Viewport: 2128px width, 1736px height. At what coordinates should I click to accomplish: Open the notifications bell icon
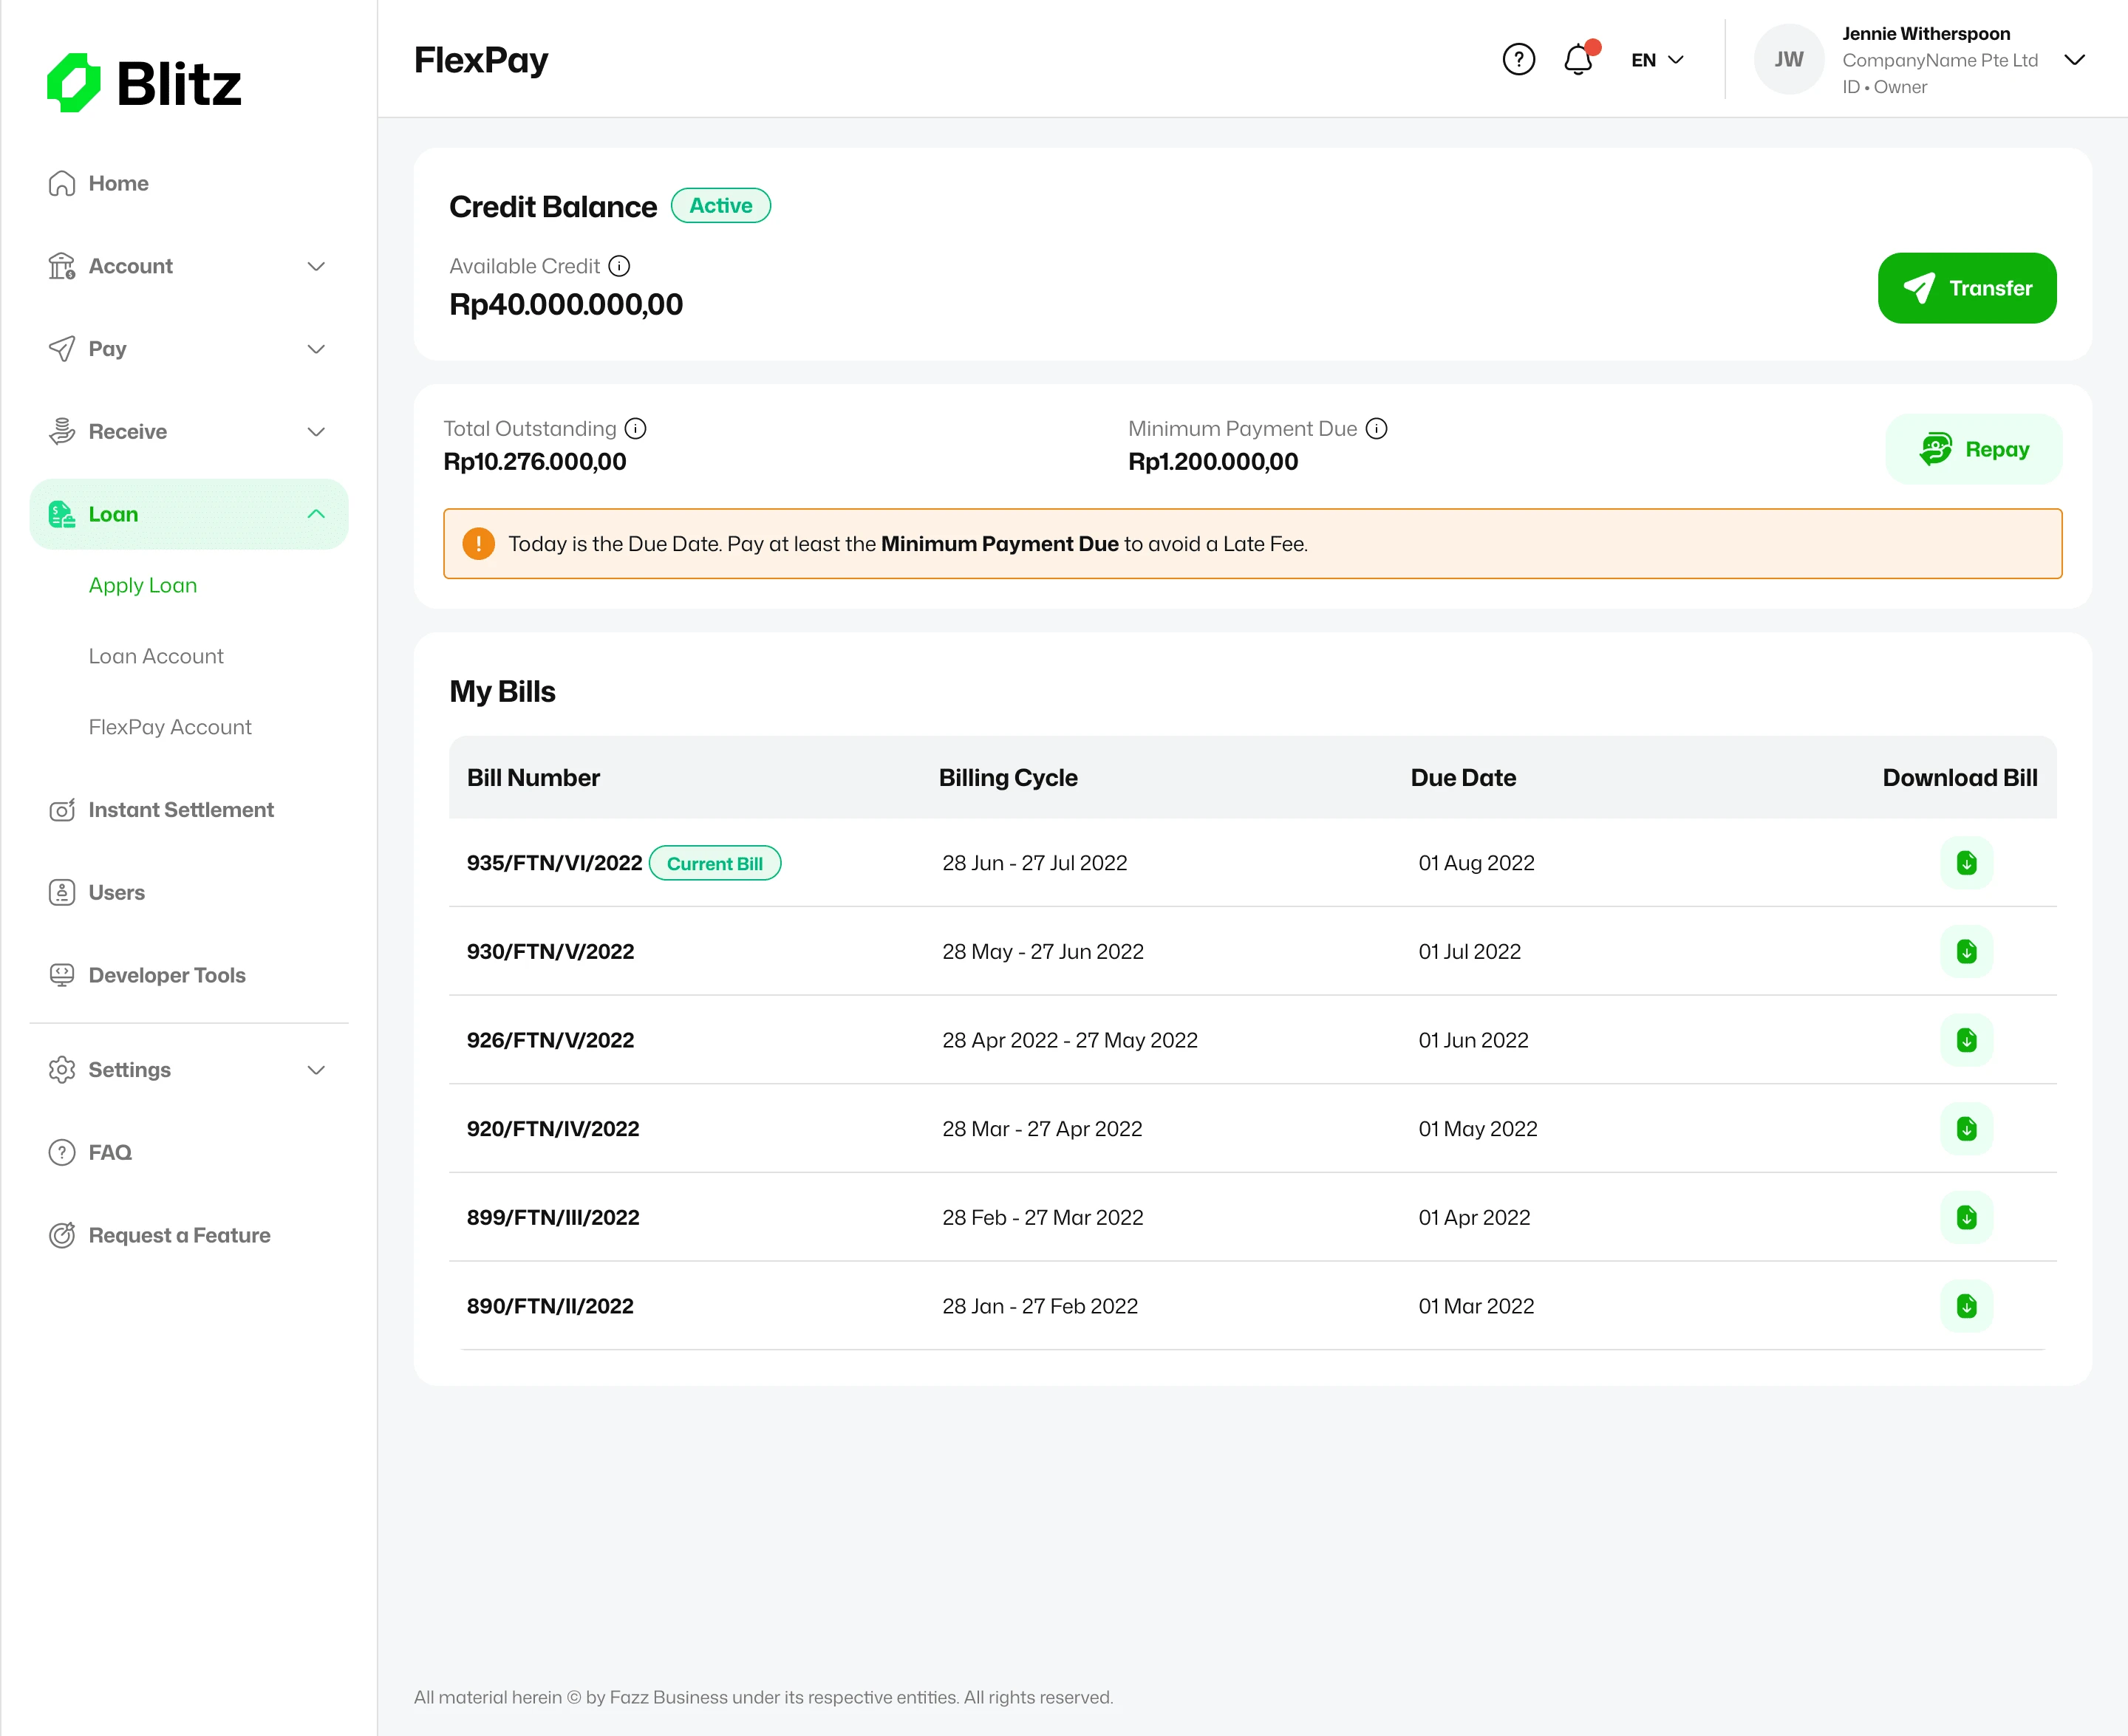[x=1578, y=60]
